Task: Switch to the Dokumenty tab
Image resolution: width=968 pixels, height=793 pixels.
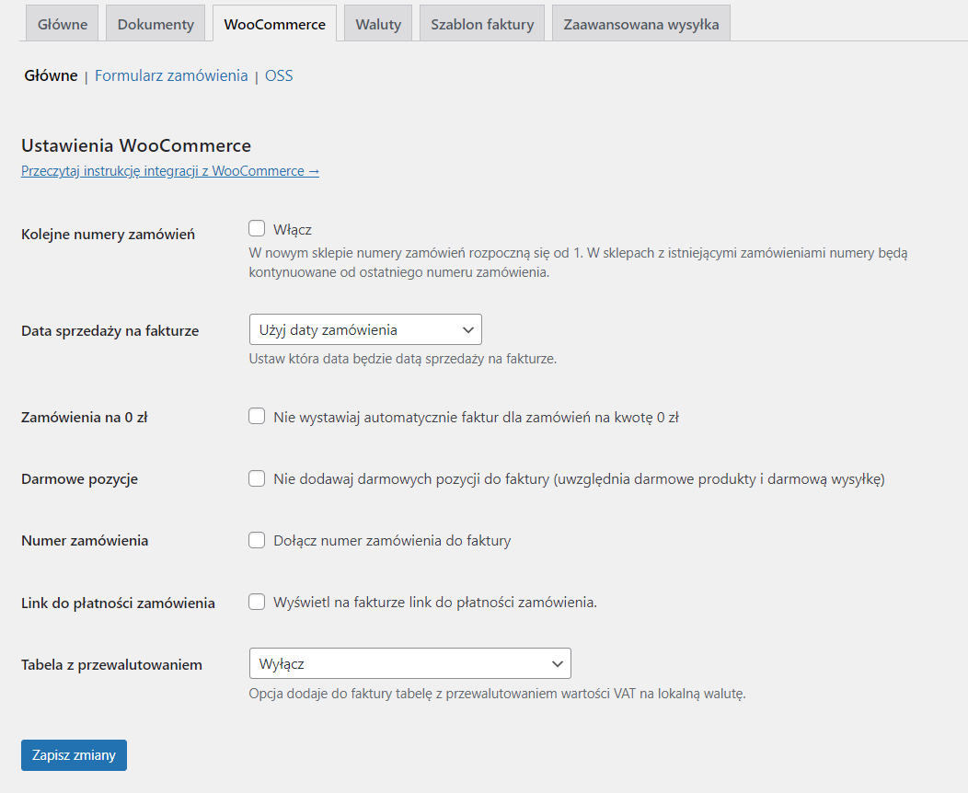Action: tap(156, 24)
